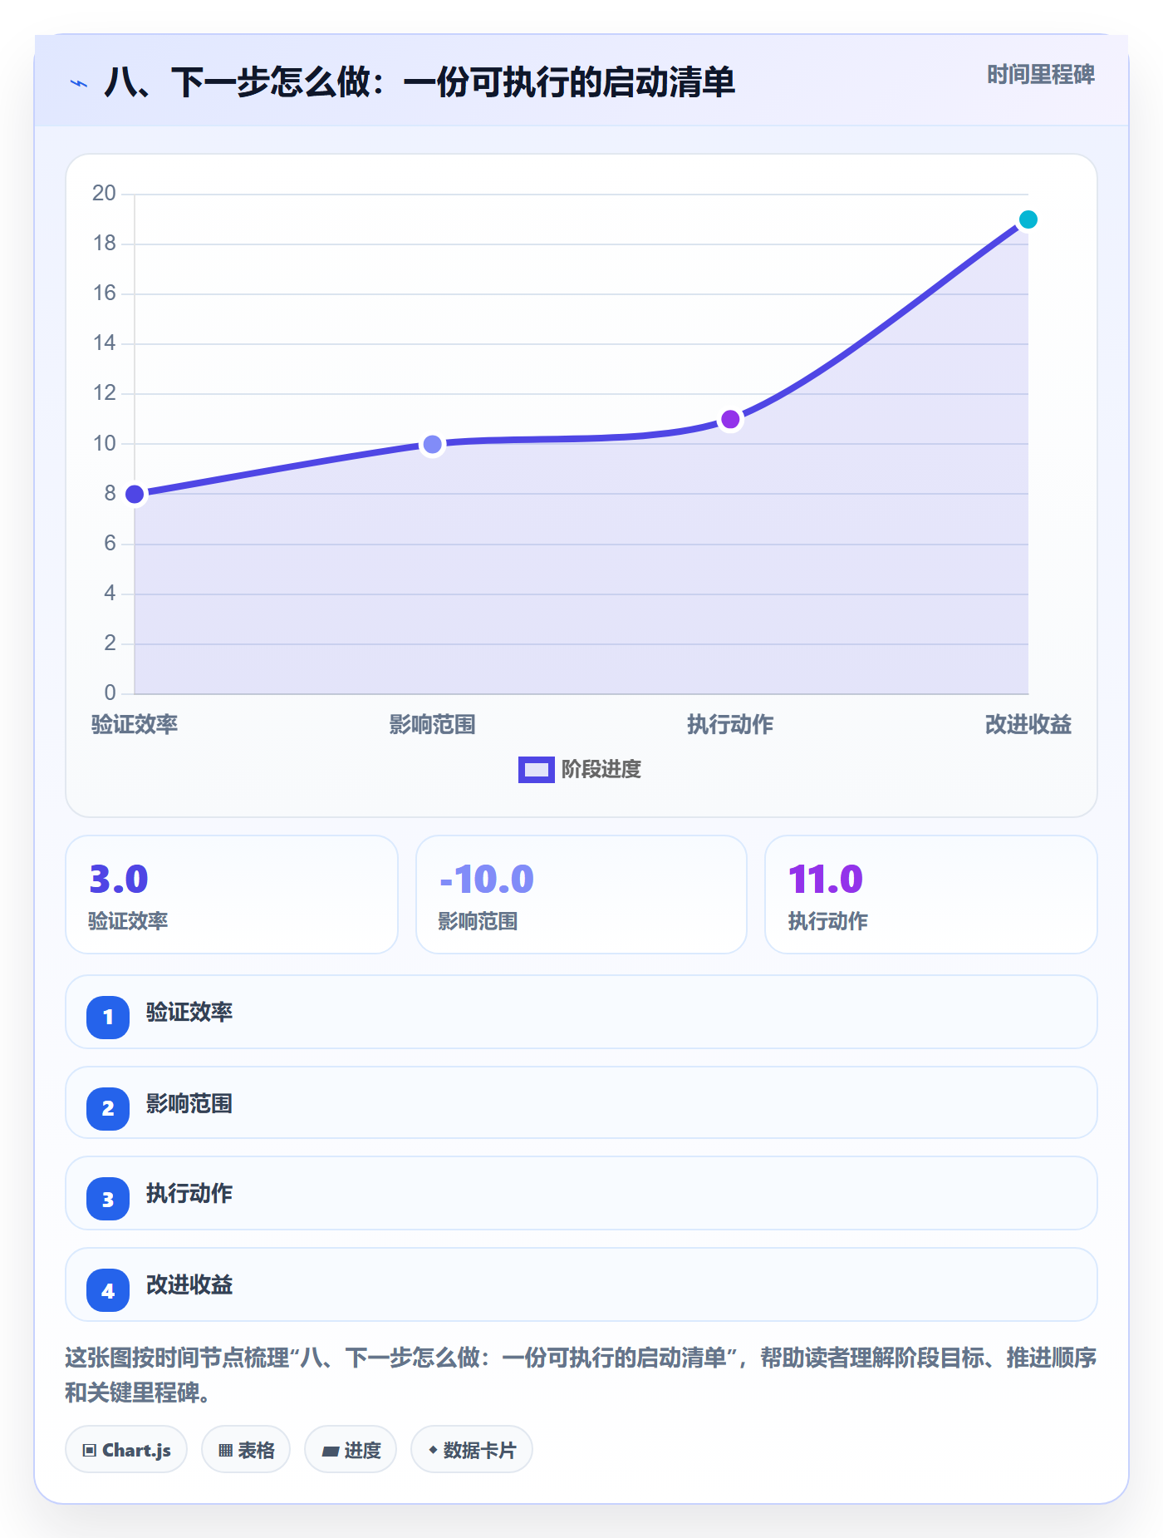Select the 进度 tag chip
The height and width of the screenshot is (1538, 1163).
tap(351, 1450)
